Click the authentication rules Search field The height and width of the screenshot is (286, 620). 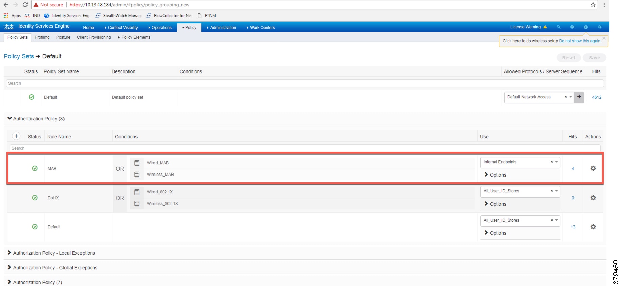(305, 148)
